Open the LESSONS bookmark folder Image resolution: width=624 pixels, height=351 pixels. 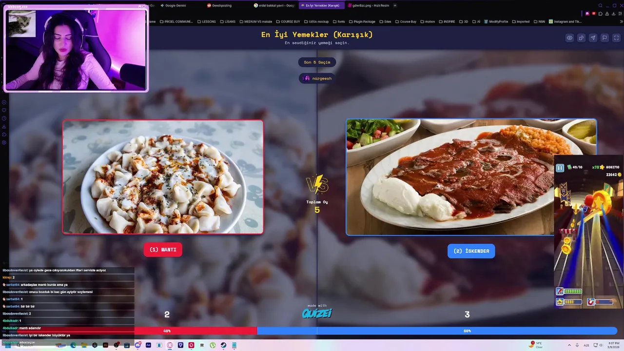[x=206, y=21]
